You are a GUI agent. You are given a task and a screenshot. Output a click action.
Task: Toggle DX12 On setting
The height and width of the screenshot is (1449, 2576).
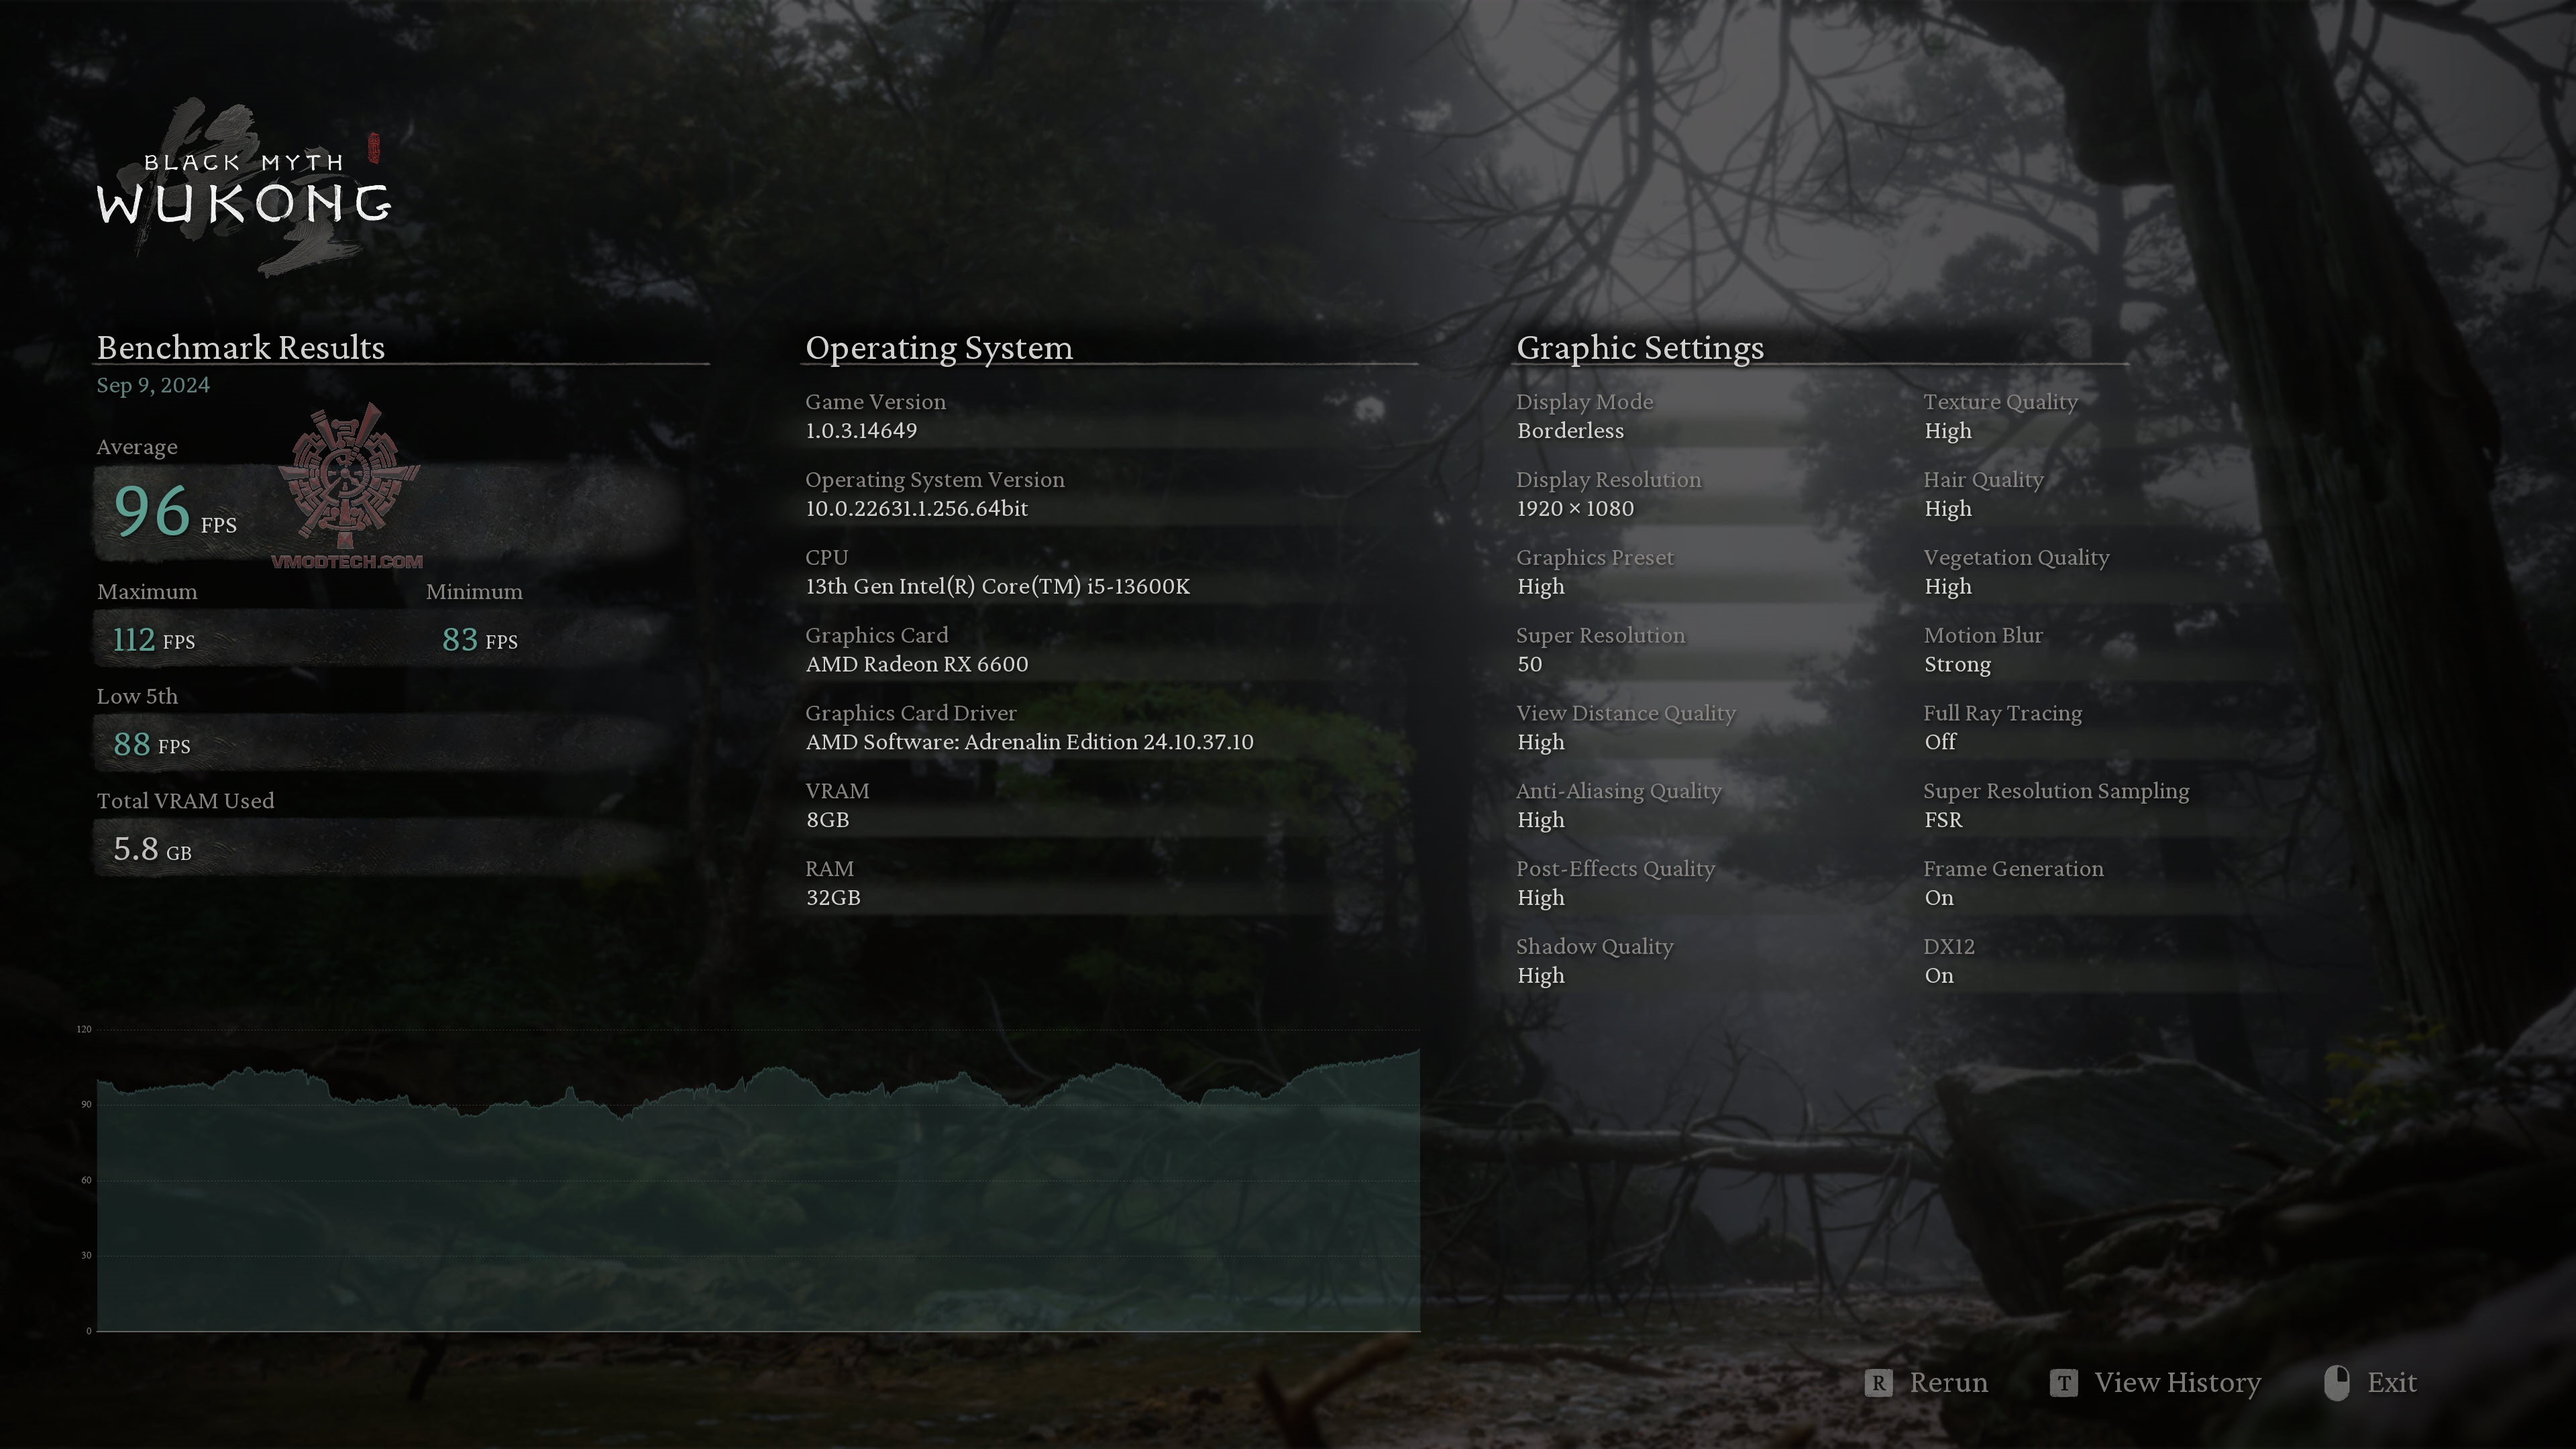tap(1939, 975)
